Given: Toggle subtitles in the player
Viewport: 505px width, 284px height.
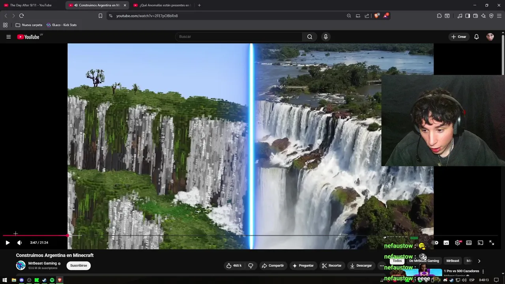Looking at the screenshot, I should [x=446, y=243].
